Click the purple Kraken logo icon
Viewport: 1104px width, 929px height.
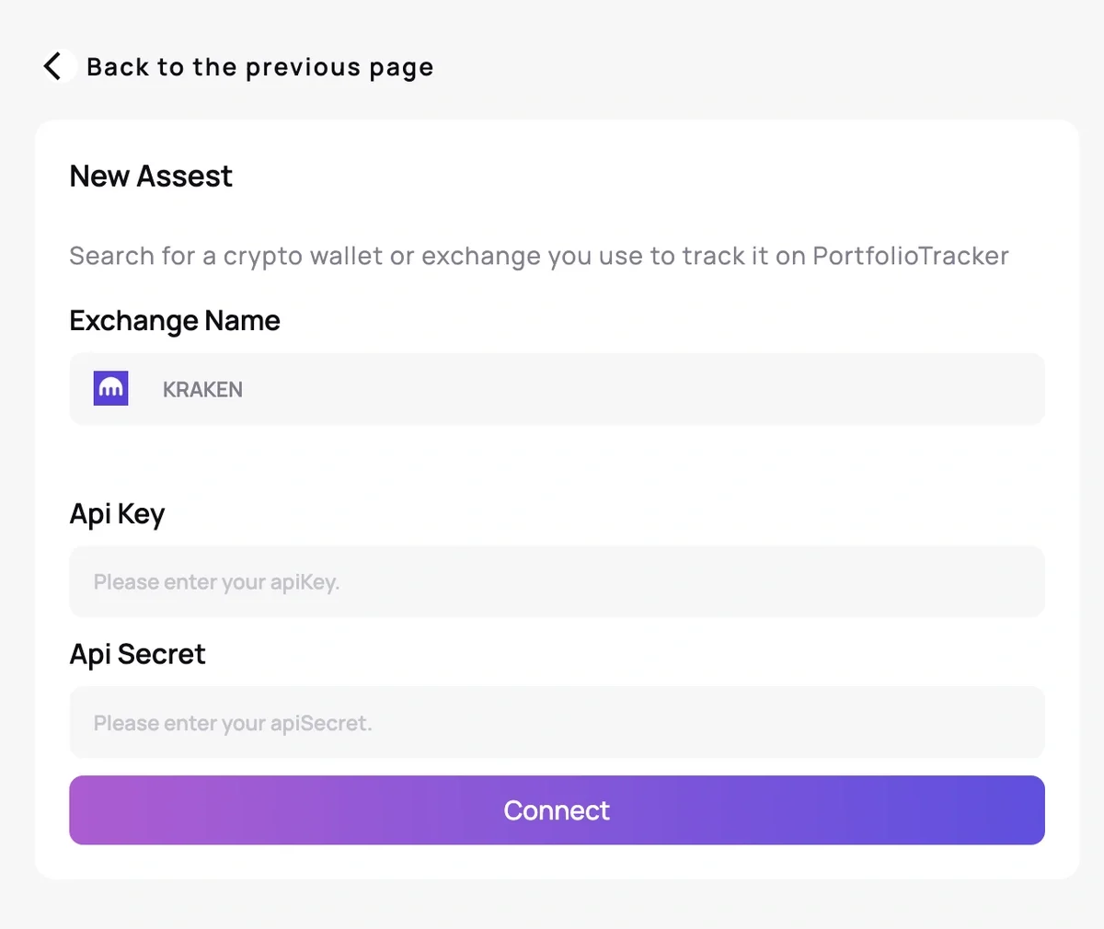[111, 389]
